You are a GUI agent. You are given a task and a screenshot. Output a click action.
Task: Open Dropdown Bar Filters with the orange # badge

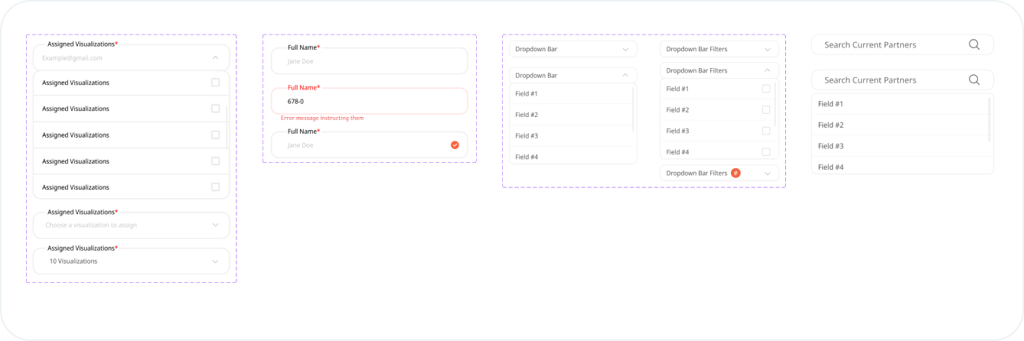pos(719,173)
